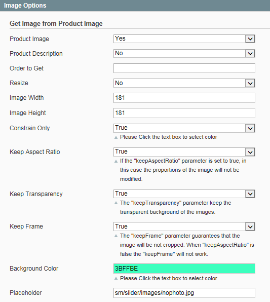Click the arrow button of Keep Frame select
Screen dimensions: 270x302
tap(250, 226)
